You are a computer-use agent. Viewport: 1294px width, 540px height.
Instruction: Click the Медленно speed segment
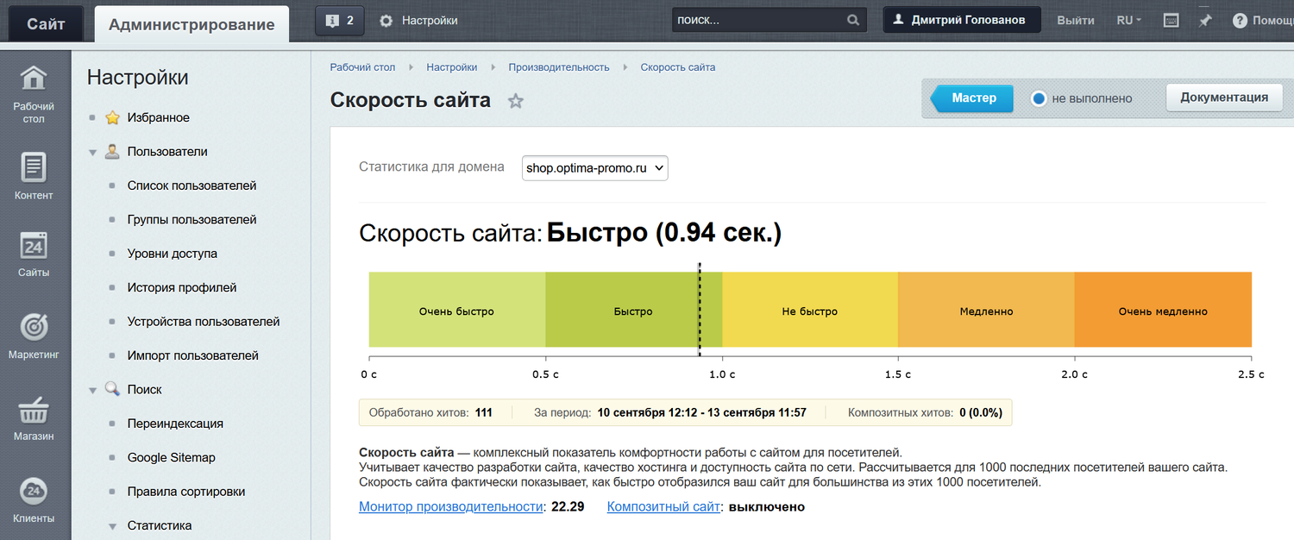(986, 311)
